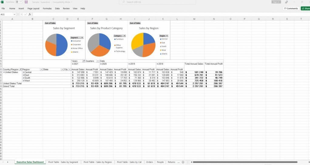Click the Insert Function fx icon
The image size is (310, 165).
click(x=30, y=14)
